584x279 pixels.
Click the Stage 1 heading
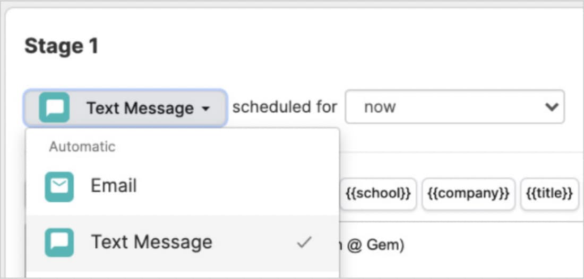pyautogui.click(x=61, y=47)
